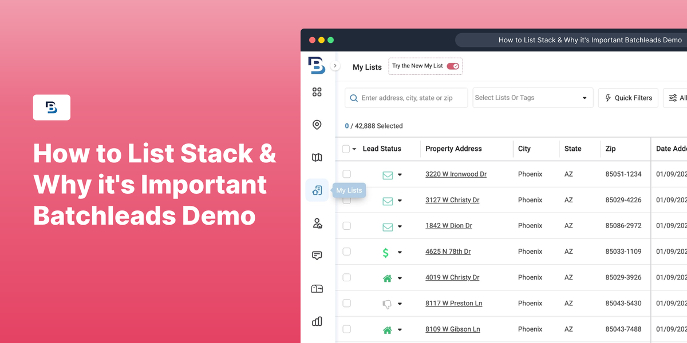
Task: Open the messages chat icon in sidebar
Action: point(317,256)
